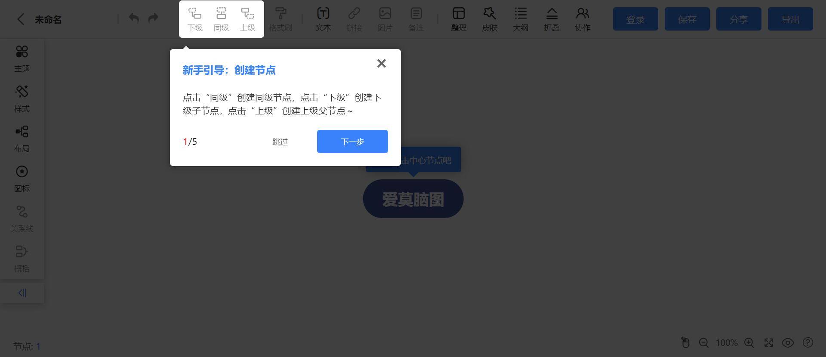Add a 上级 parent node
The height and width of the screenshot is (357, 826).
[x=247, y=19]
